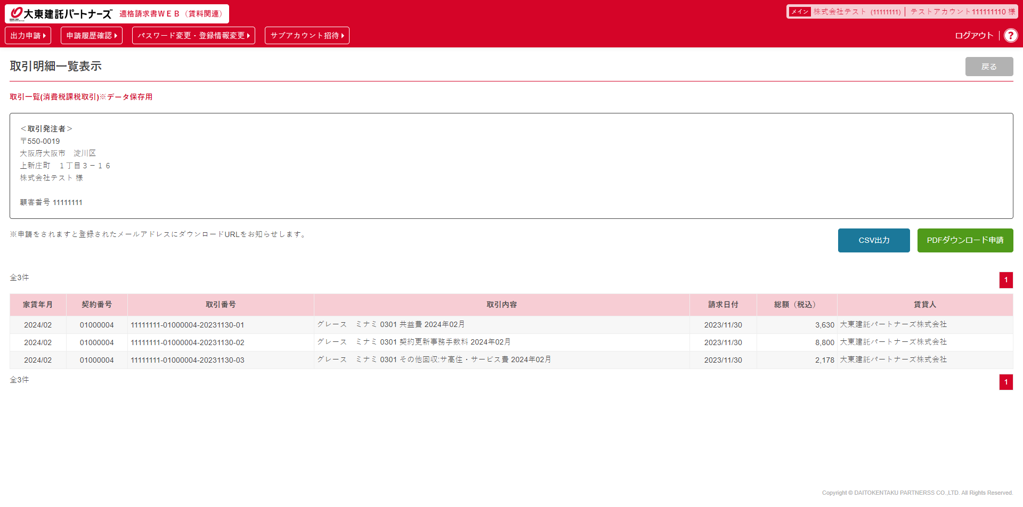Click the テストアカウント111111110 様 label
The image size is (1023, 507).
tap(963, 12)
